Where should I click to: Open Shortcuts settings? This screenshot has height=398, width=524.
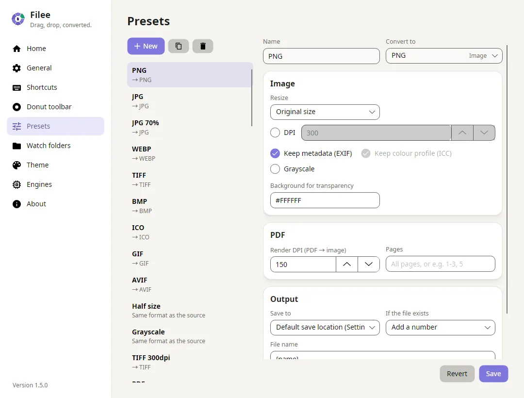click(55, 87)
